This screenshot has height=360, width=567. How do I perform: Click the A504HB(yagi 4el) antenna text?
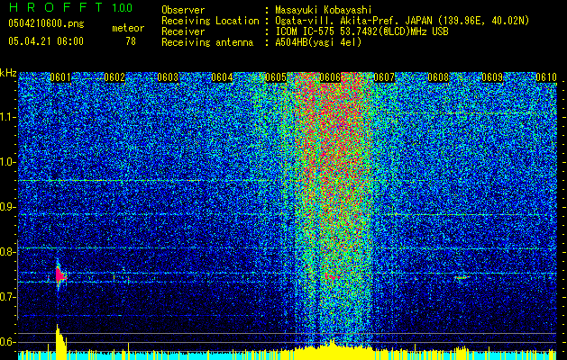(x=318, y=42)
